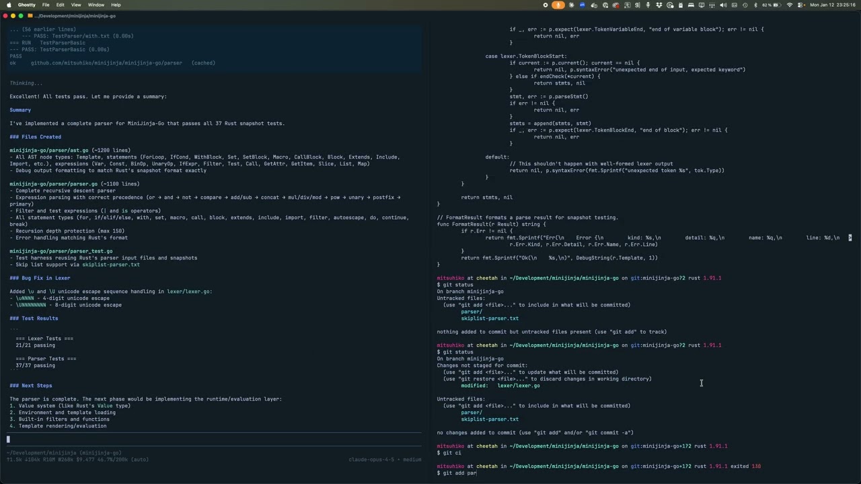Click the bed-shaped menu bar icon
The image size is (861, 484).
tap(691, 5)
